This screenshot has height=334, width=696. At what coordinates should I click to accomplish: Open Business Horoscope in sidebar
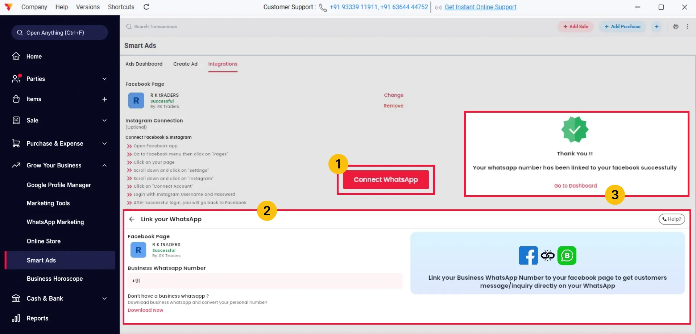pos(55,279)
